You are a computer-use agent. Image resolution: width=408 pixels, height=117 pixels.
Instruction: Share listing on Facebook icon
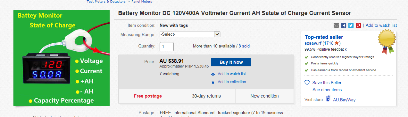[x=344, y=26]
